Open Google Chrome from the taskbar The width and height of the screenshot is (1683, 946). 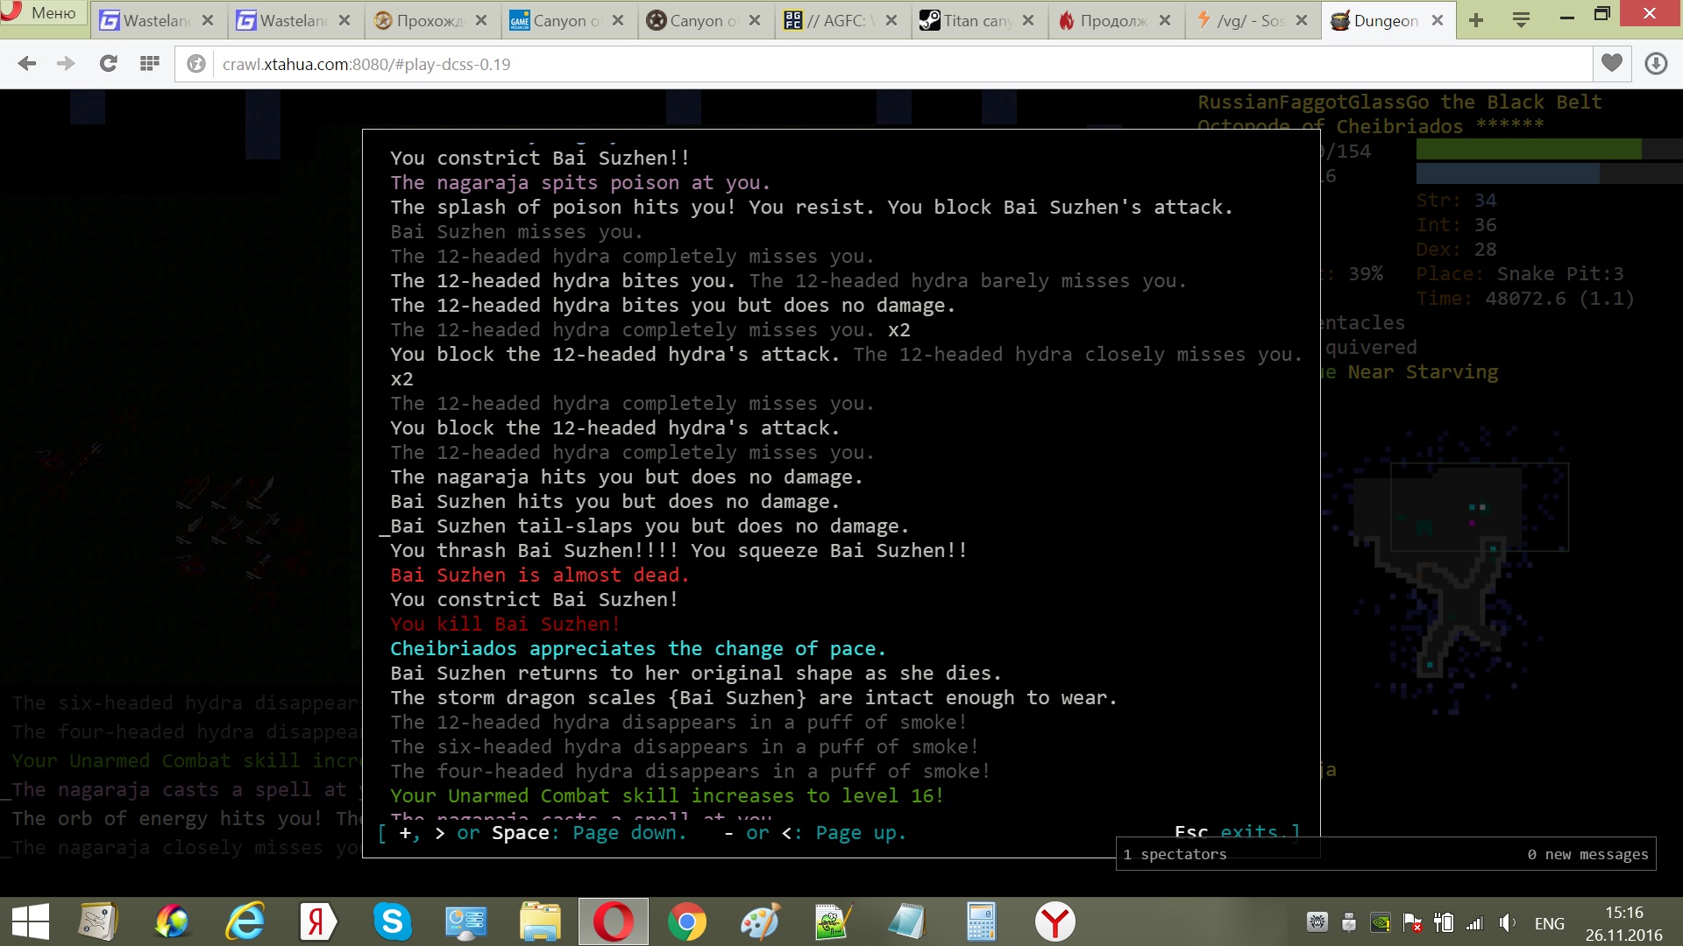[x=686, y=921]
